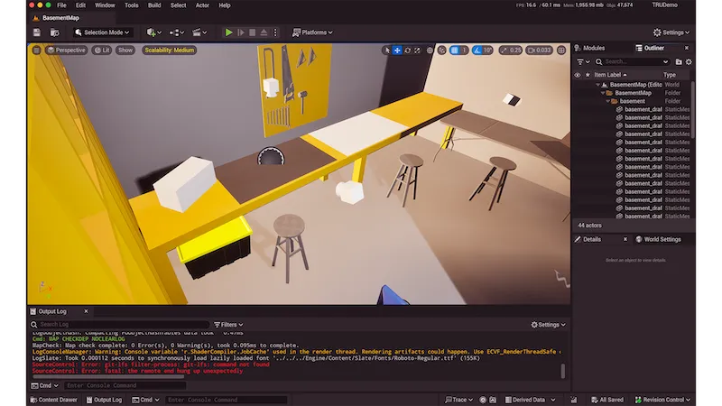
Task: Click the All Saved status indicator
Action: pyautogui.click(x=607, y=400)
